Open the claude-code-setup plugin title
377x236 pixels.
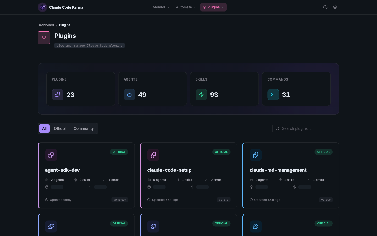pos(169,170)
